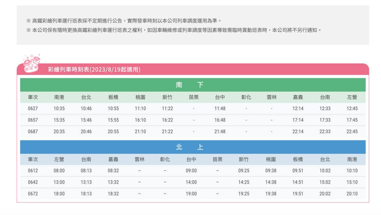
Task: Click the timetable title 彩繪列車時刻表(2023/8/19起適用)
Action: pos(94,70)
